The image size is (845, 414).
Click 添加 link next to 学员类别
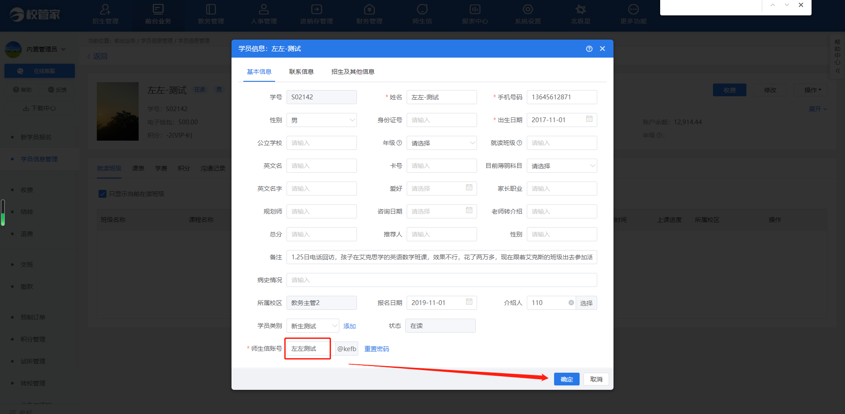coord(349,326)
